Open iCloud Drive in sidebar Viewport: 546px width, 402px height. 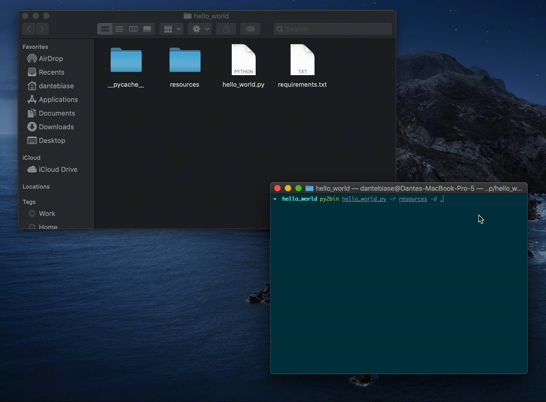pos(58,169)
